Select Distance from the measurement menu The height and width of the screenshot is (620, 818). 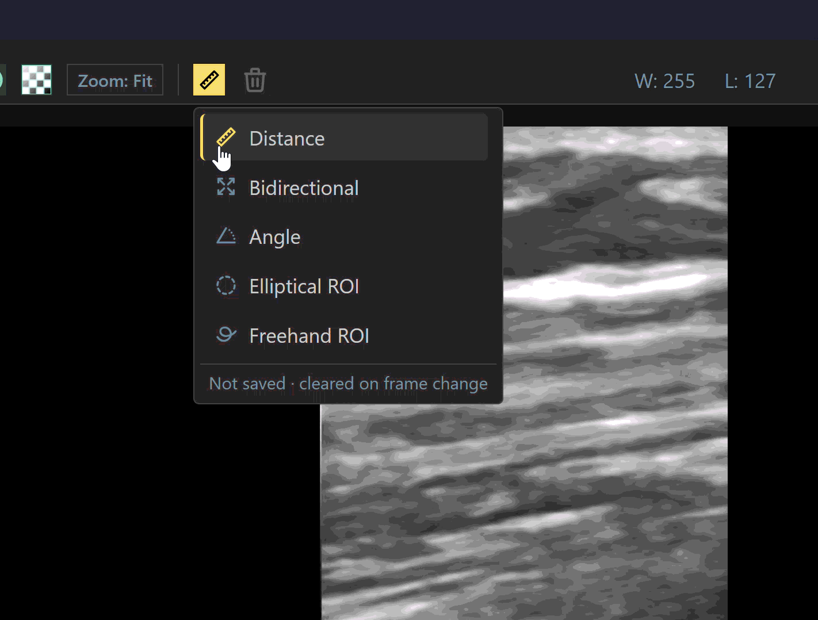click(344, 137)
